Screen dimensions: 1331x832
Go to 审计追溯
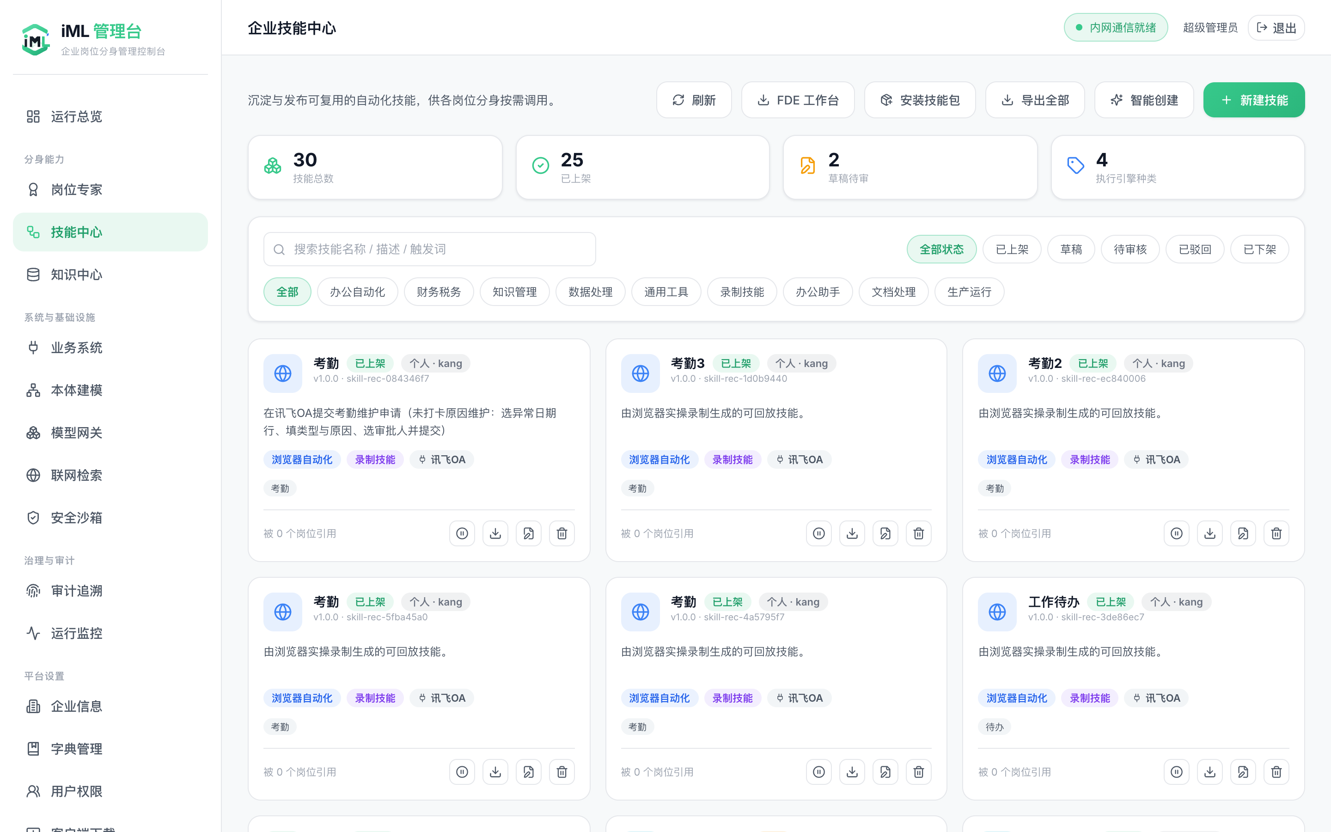click(x=110, y=591)
